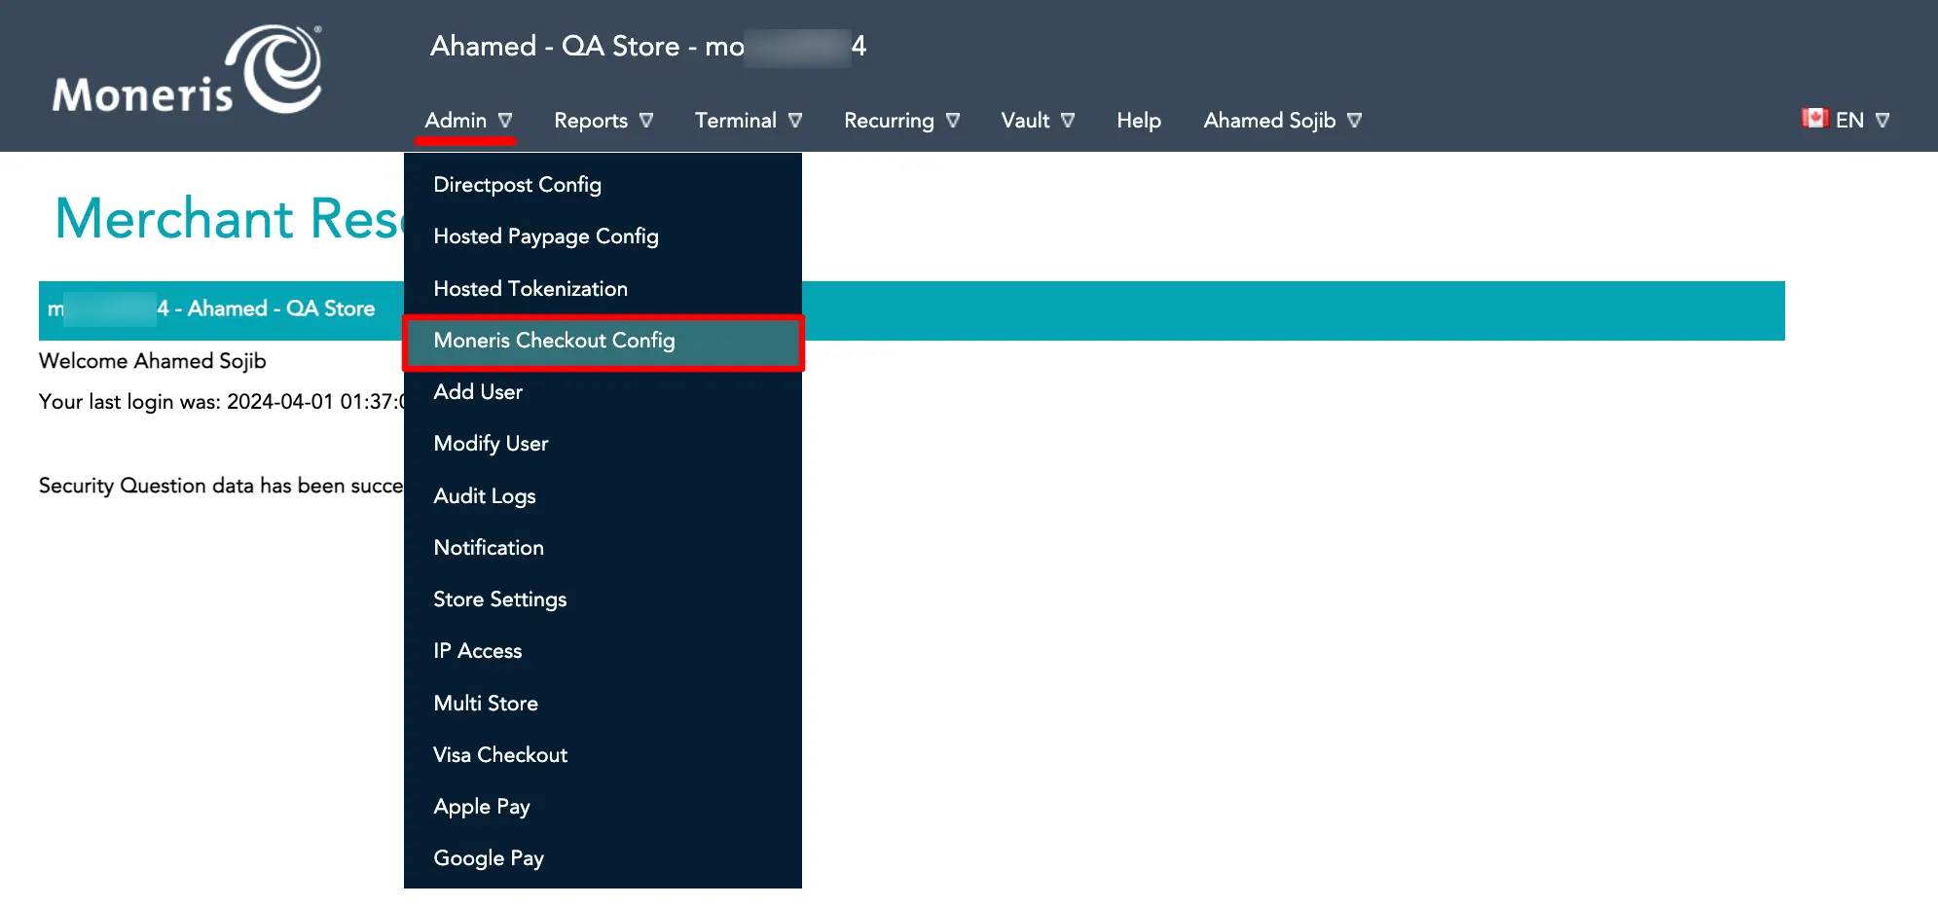Open Google Pay settings

click(489, 857)
